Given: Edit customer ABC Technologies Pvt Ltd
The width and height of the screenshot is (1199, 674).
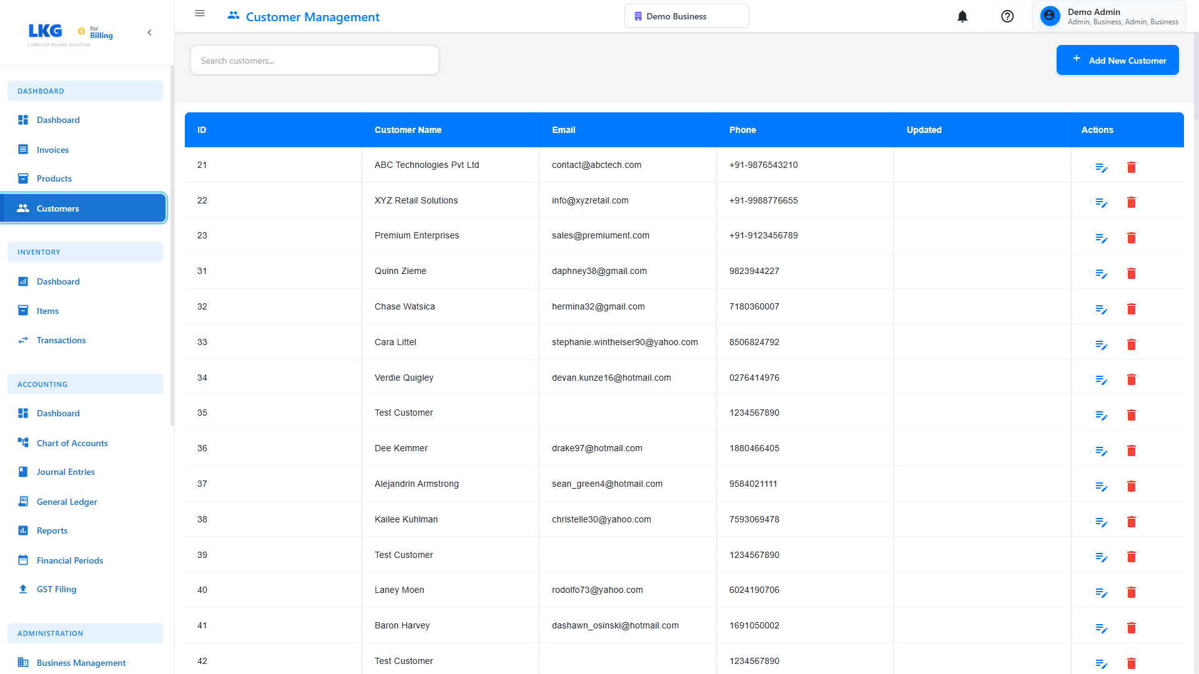Looking at the screenshot, I should coord(1101,167).
